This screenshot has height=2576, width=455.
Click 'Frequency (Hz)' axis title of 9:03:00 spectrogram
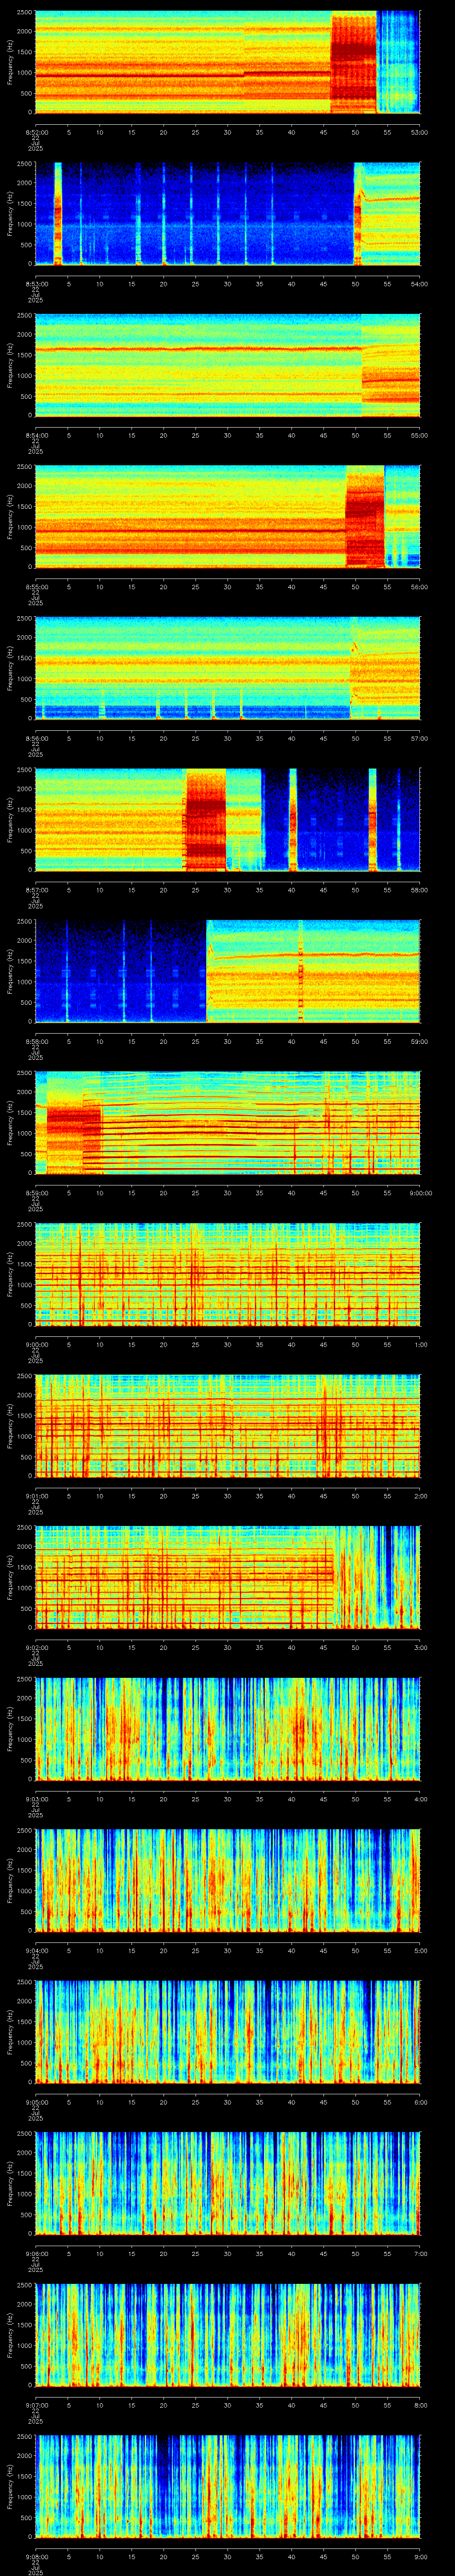(x=10, y=1728)
